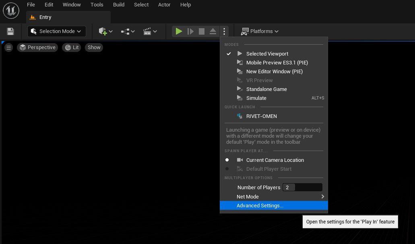Open the Blueprints toolbar dropdown
Screen dimensions: 415x244
[128, 31]
